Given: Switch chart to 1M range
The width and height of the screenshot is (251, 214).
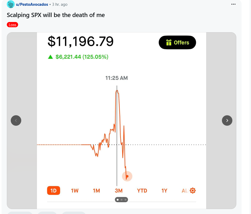Looking at the screenshot, I should pyautogui.click(x=97, y=191).
